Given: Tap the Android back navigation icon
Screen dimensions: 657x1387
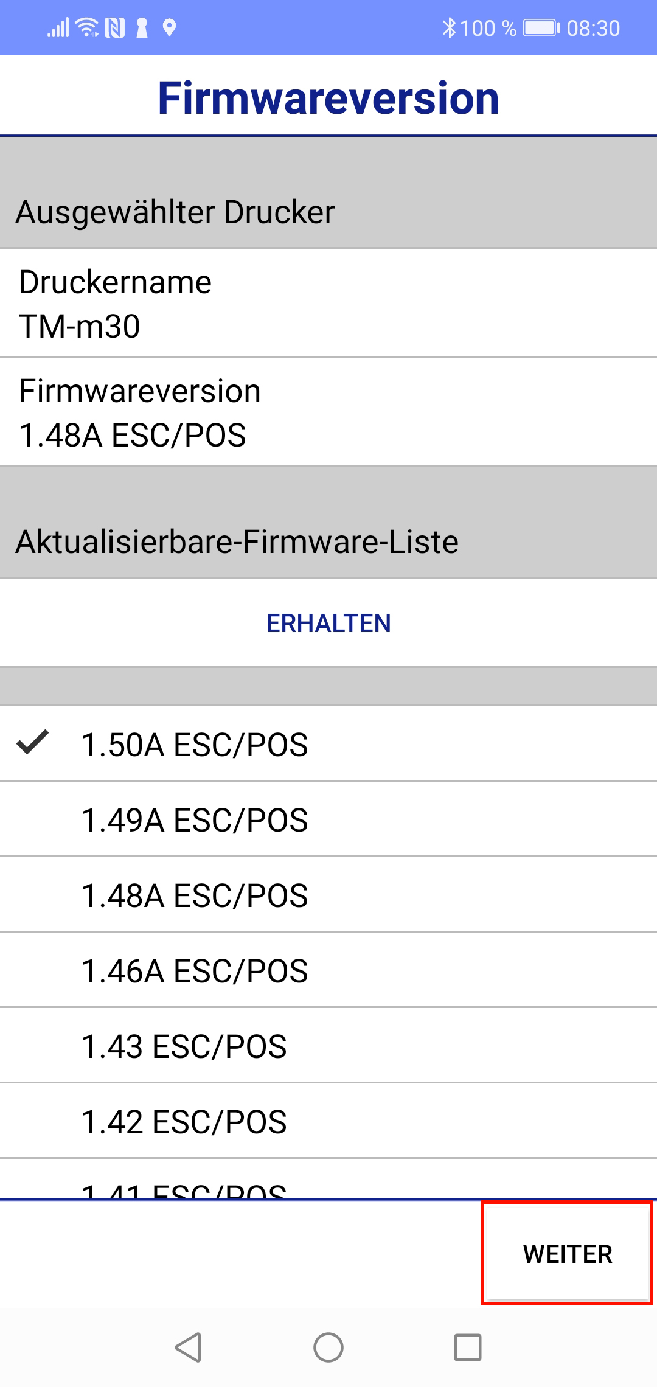Looking at the screenshot, I should 189,1347.
